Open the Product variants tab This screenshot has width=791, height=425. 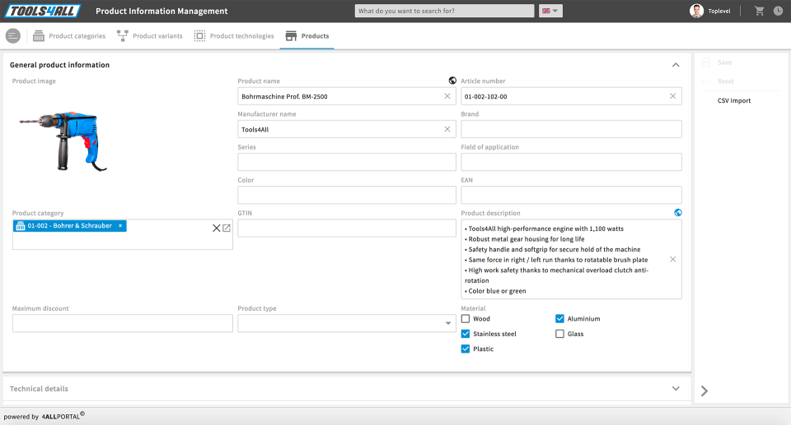pos(150,36)
